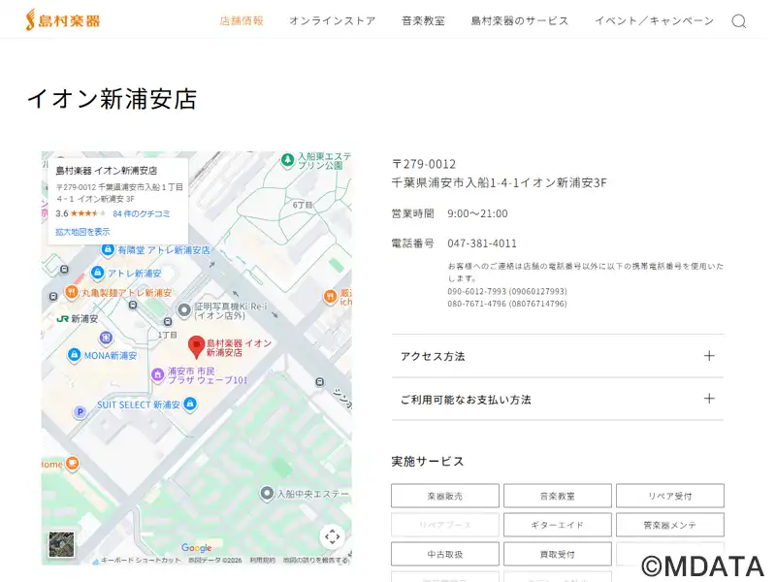
Task: Open map camera controls compass button
Action: (x=332, y=536)
